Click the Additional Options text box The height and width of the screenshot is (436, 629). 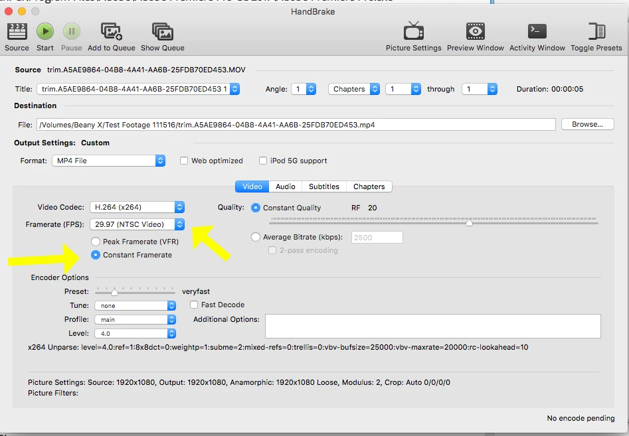click(x=433, y=327)
